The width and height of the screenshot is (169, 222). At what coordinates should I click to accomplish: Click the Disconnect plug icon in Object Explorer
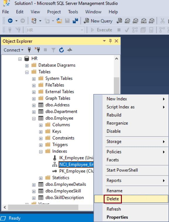pyautogui.click(x=37, y=50)
